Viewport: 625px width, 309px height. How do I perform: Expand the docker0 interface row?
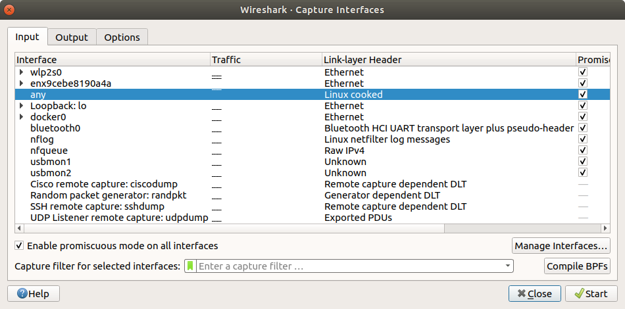[22, 117]
